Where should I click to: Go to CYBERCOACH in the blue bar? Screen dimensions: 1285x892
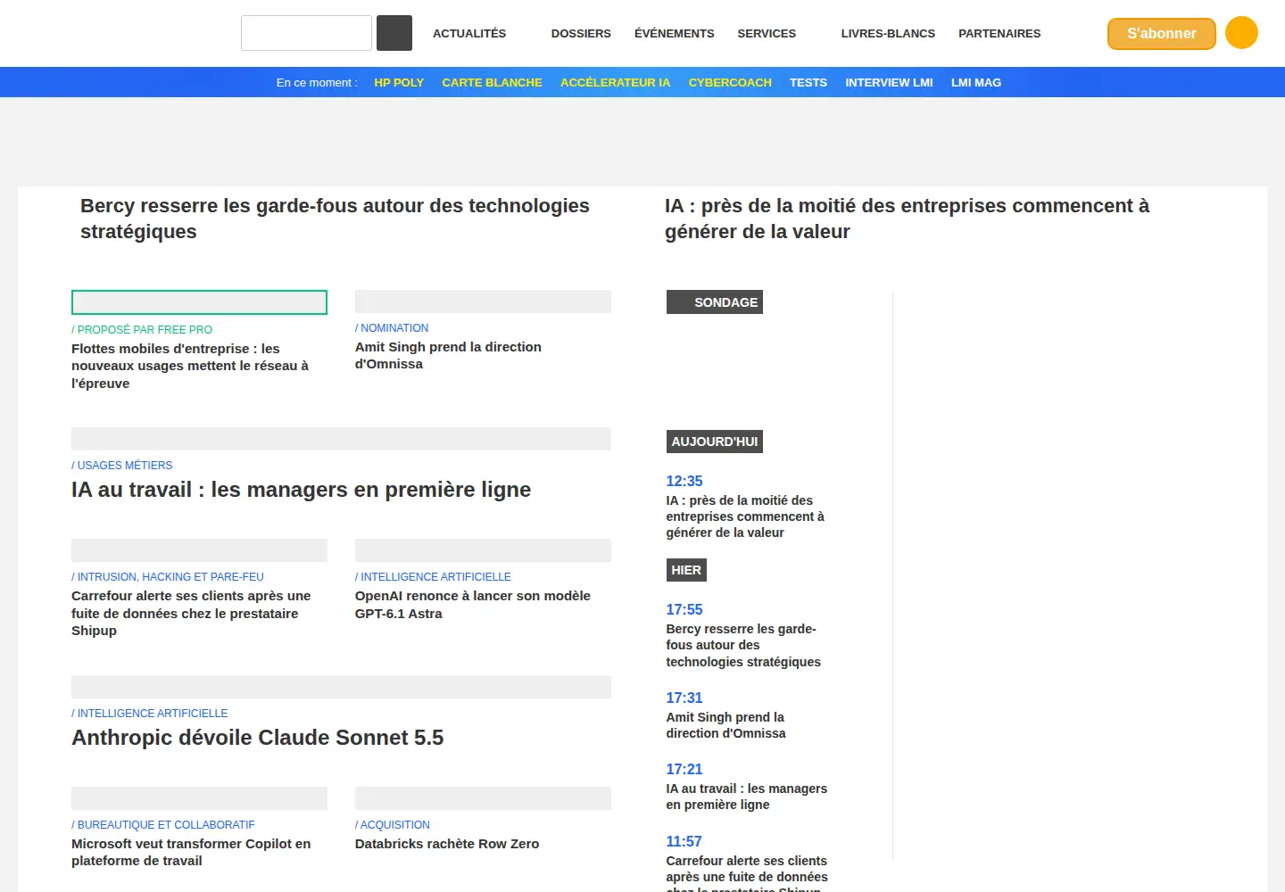[x=730, y=82]
